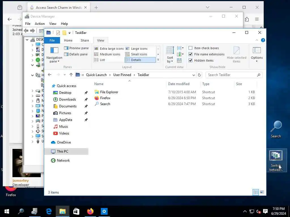Open Music in navigation pane
290x217 pixels.
(x=63, y=127)
